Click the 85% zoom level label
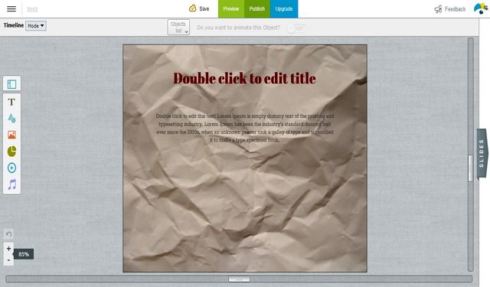 [24, 254]
